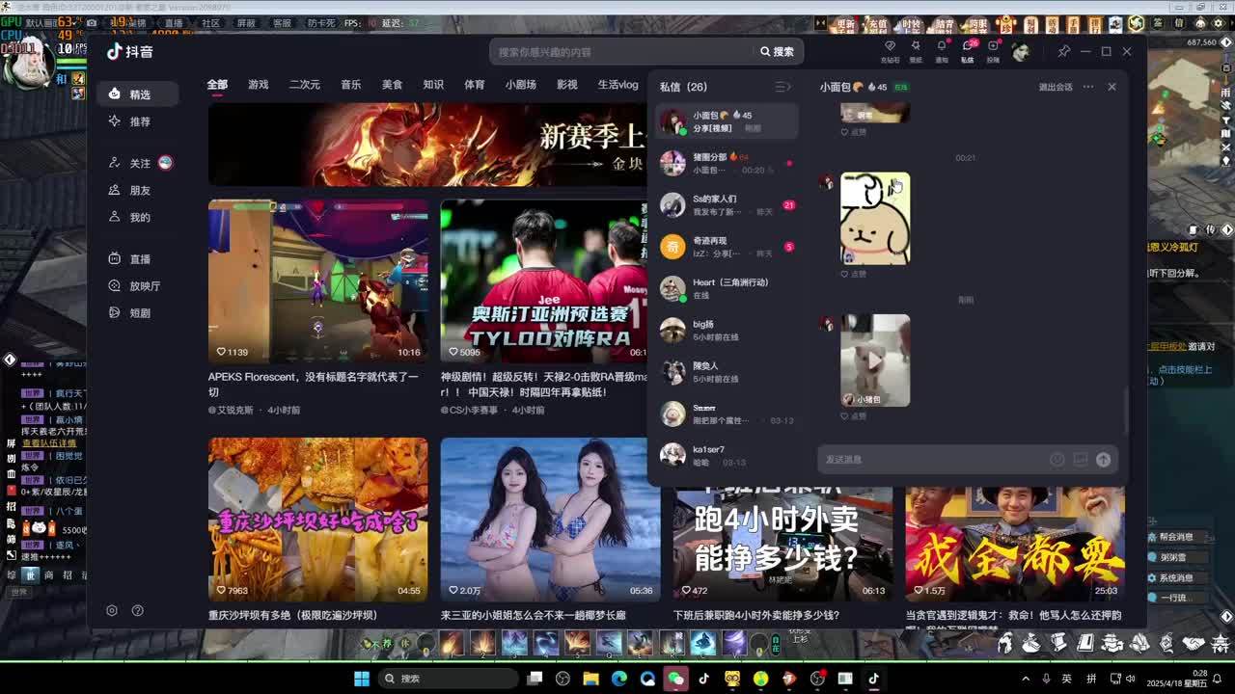
Task: Select 直播 in the left sidebar
Action: (140, 259)
